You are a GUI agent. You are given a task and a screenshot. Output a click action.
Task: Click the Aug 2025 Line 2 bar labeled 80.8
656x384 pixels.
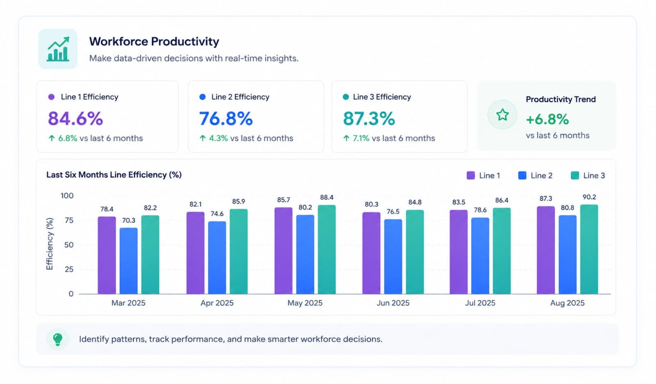click(567, 254)
